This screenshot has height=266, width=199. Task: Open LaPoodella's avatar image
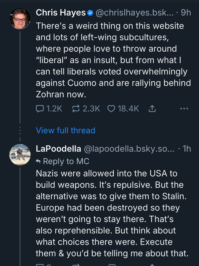point(20,155)
